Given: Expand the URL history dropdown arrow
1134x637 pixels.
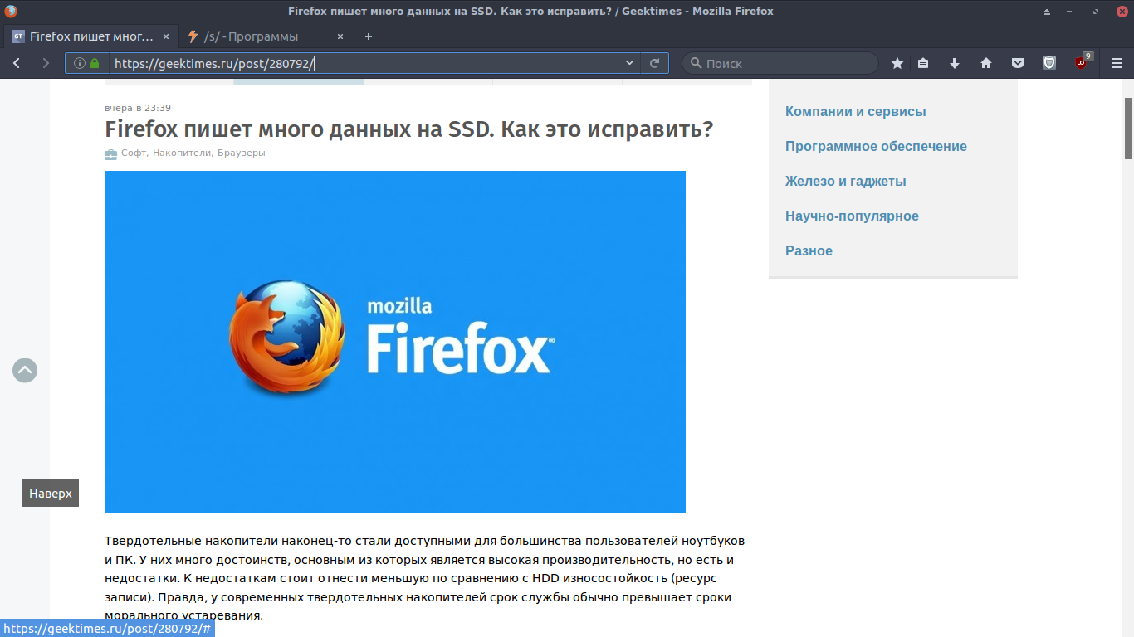Looking at the screenshot, I should 629,63.
